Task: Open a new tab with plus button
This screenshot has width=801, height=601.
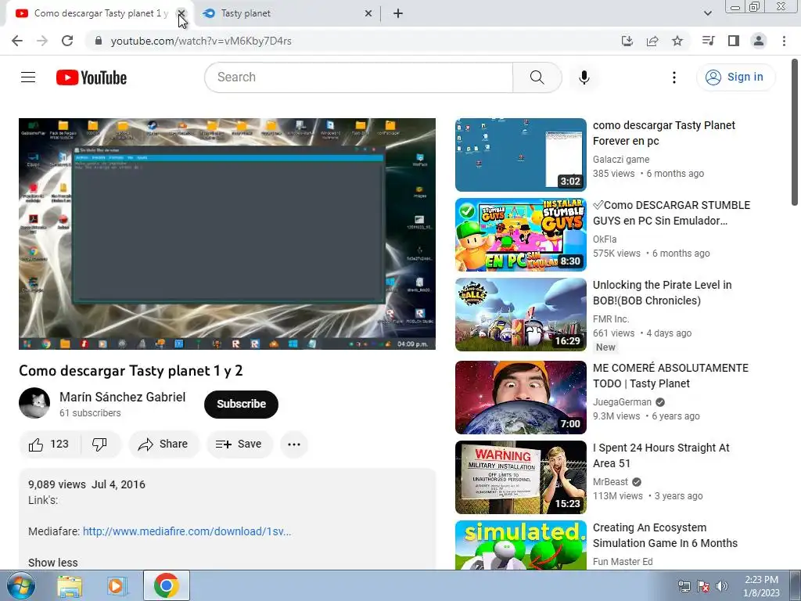Action: 398,13
